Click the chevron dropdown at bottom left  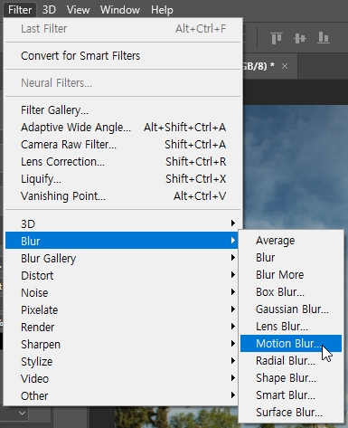(x=22, y=413)
